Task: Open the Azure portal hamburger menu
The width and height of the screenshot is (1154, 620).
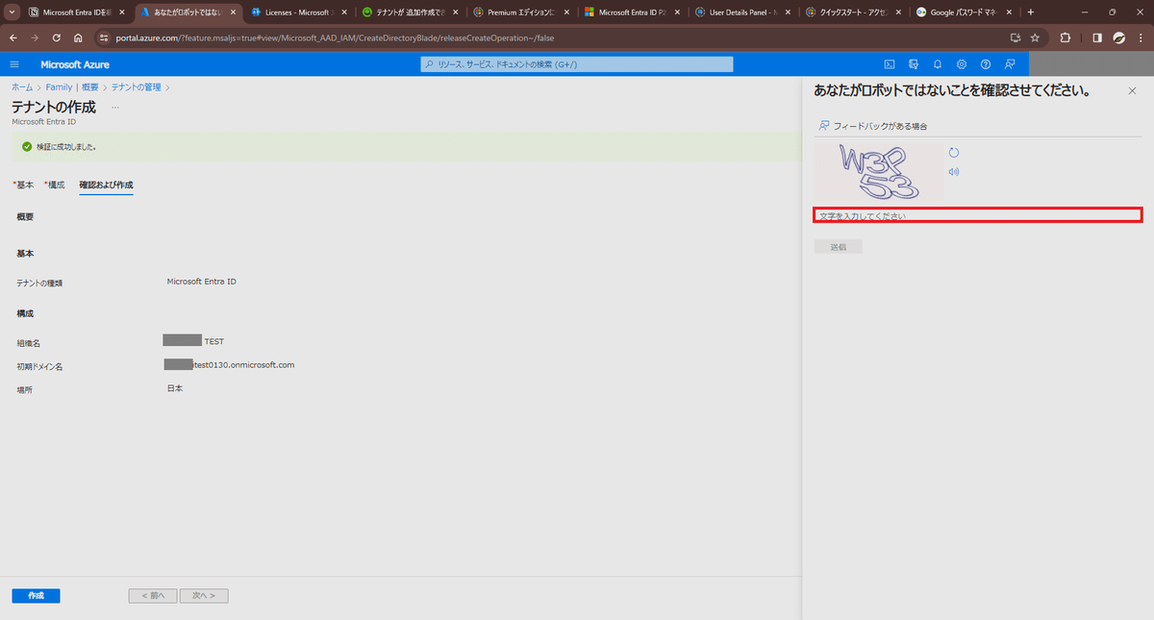Action: 14,64
